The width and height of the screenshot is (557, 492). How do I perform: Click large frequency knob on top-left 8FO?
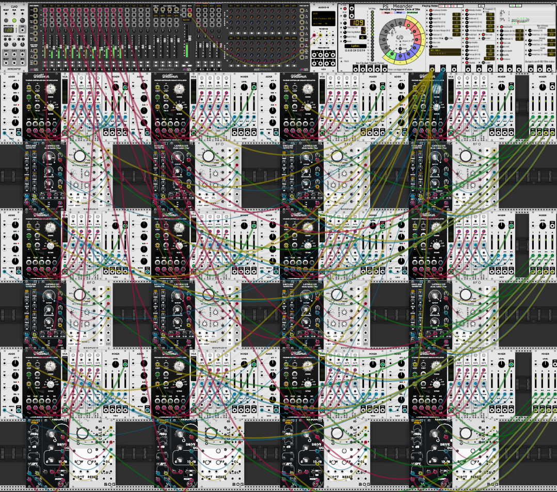[x=79, y=156]
